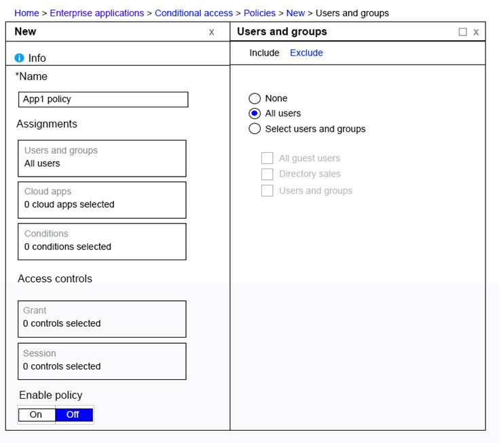499x443 pixels.
Task: Maximize the Users and groups blade
Action: pyautogui.click(x=463, y=32)
